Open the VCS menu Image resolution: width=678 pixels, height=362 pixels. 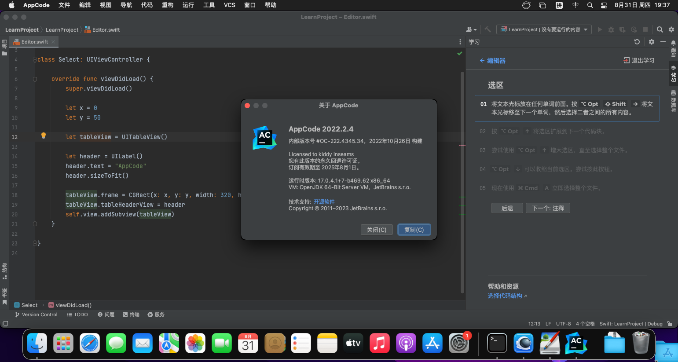230,5
